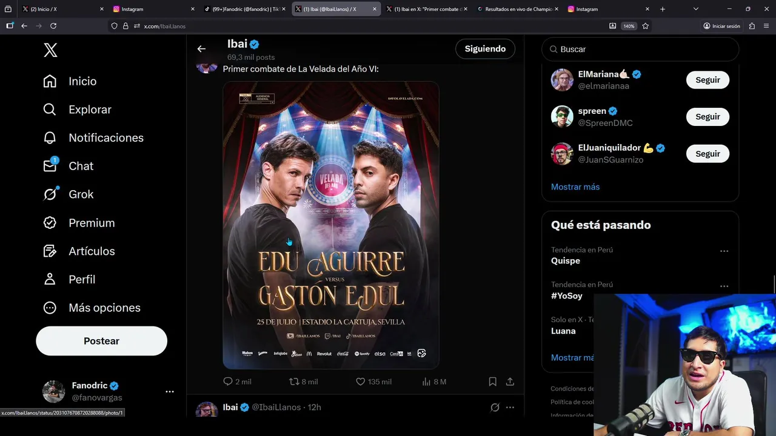The image size is (776, 436).
Task: Follow ElMariana with Seguir button
Action: coord(707,80)
